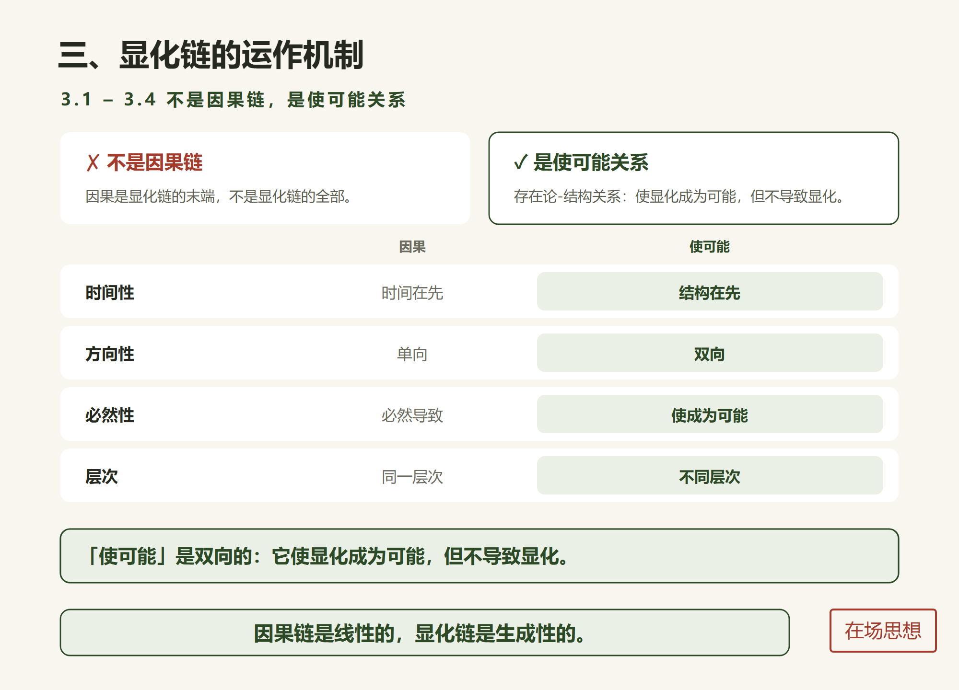This screenshot has width=959, height=690.
Task: Click the 单向 cell
Action: 412,354
